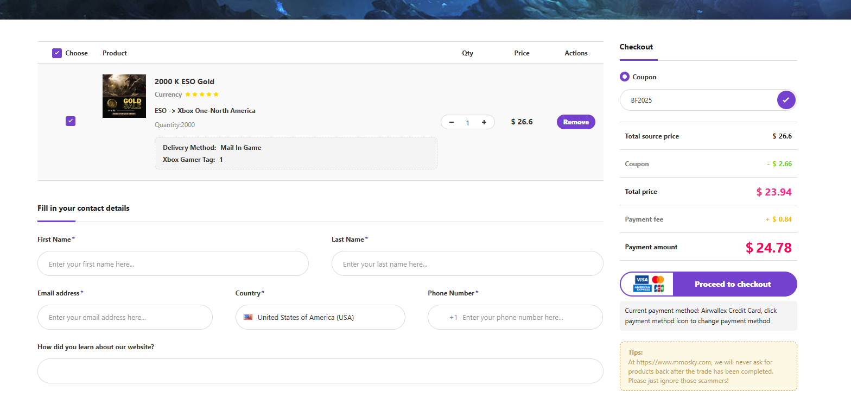
Task: Toggle the Choose all checkbox in header
Action: [x=57, y=53]
